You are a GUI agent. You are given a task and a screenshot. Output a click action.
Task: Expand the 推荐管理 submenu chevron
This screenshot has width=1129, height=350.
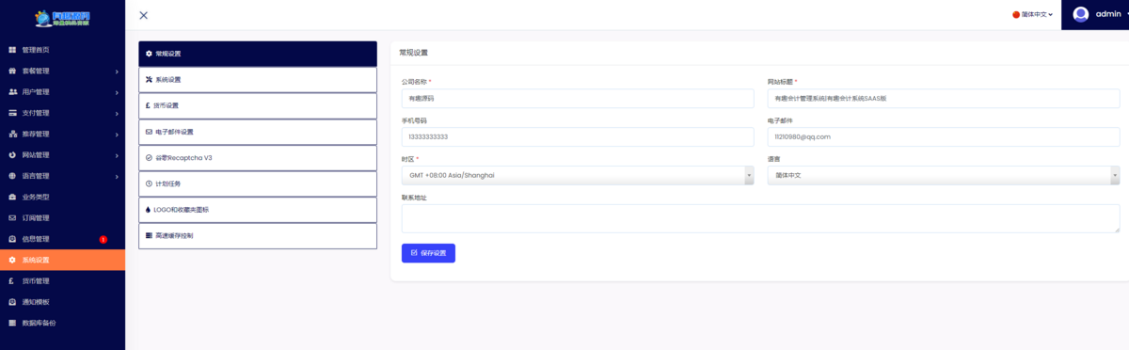[117, 135]
